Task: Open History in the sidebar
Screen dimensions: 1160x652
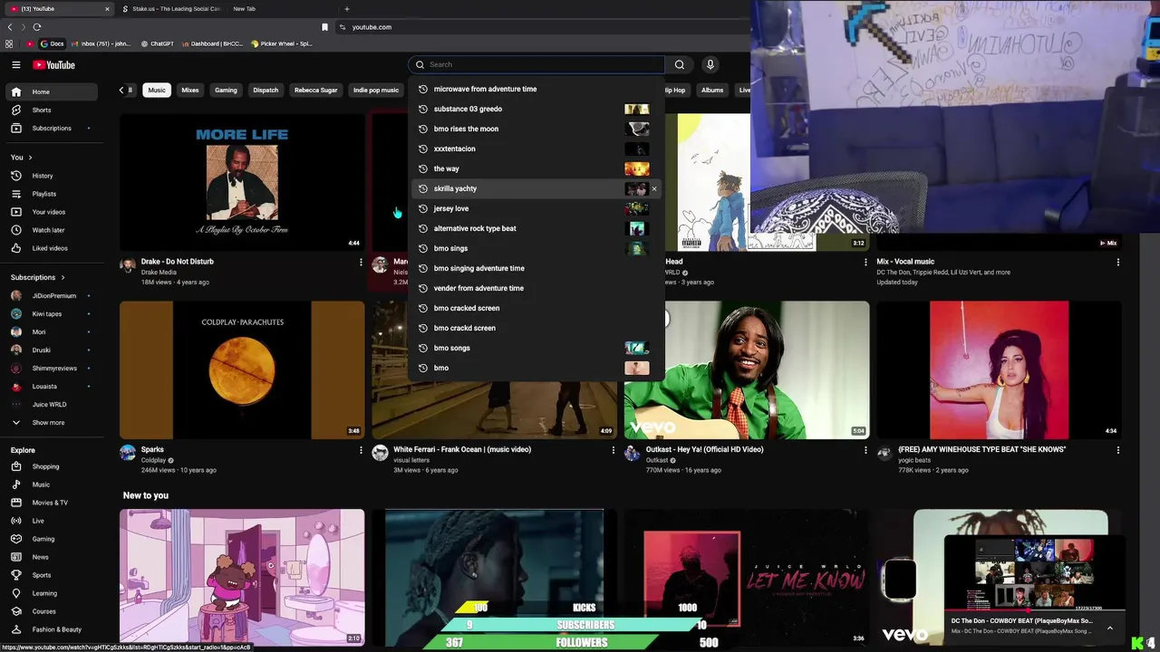Action: click(x=51, y=176)
